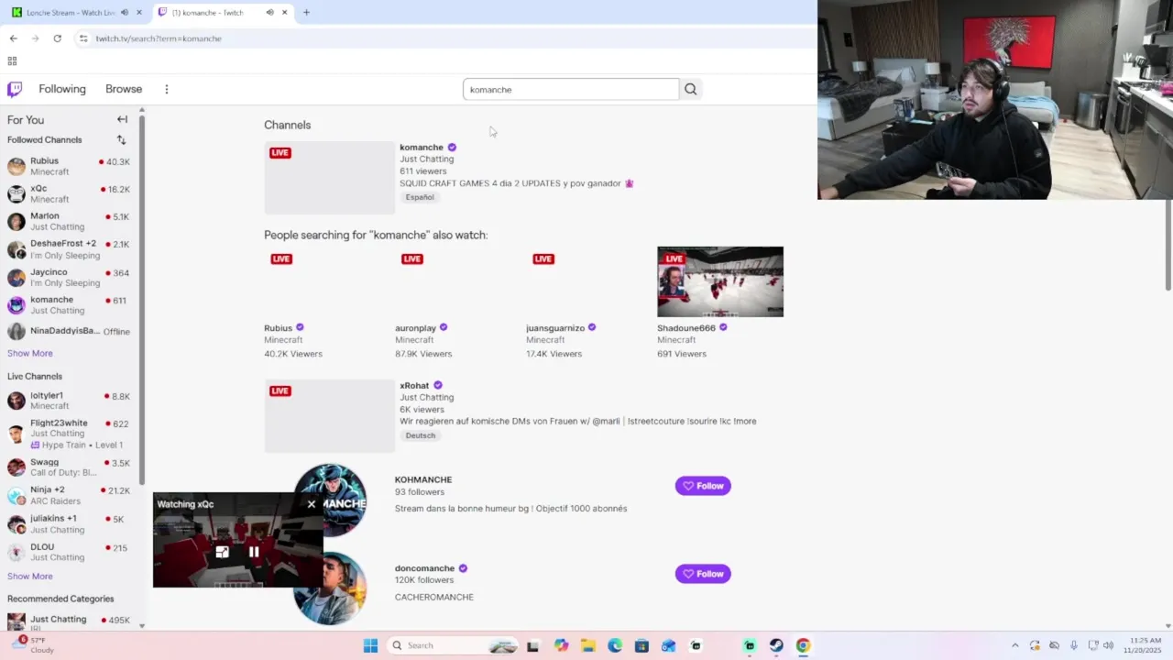Click the komanche search input field
This screenshot has width=1173, height=660.
[x=571, y=89]
